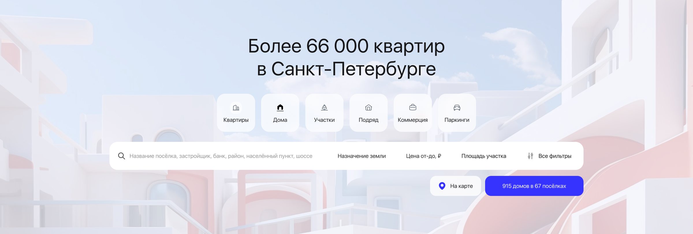Screen dimensions: 693x234
Task: Select the Квартиры category tab
Action: tap(236, 113)
